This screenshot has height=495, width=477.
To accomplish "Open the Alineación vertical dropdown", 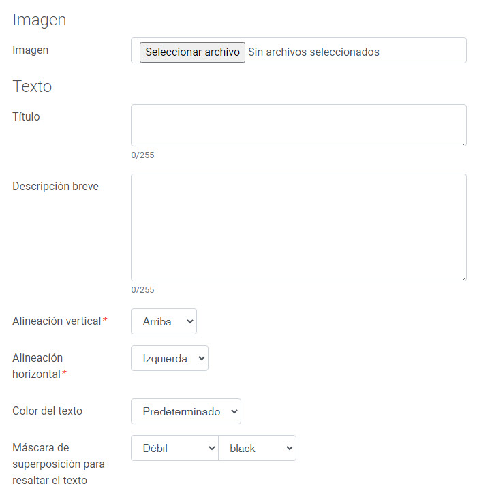I will pos(164,321).
